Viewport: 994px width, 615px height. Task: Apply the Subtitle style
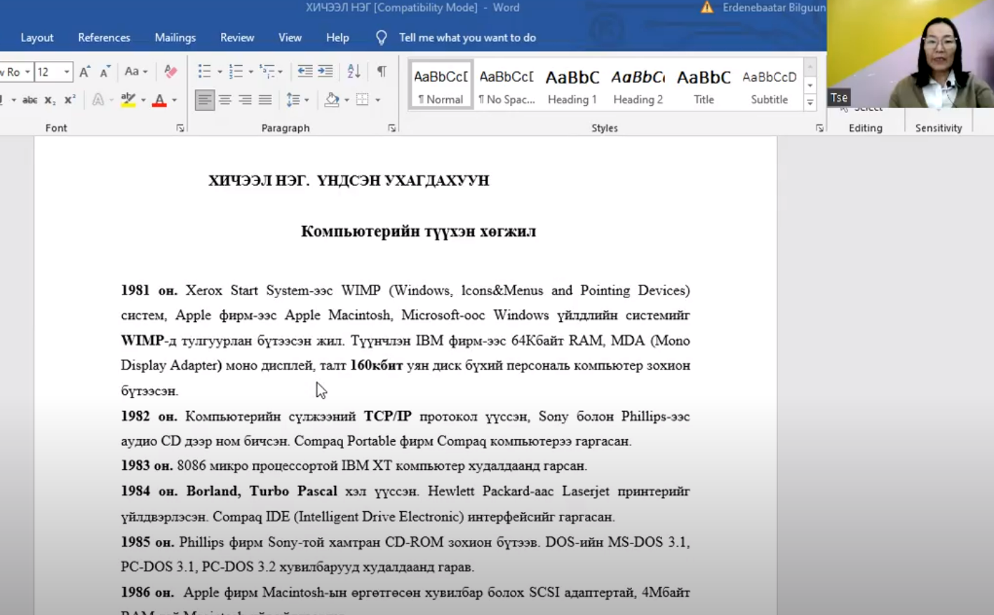(x=770, y=86)
